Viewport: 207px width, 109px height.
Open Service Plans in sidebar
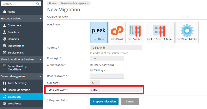(x=16, y=53)
